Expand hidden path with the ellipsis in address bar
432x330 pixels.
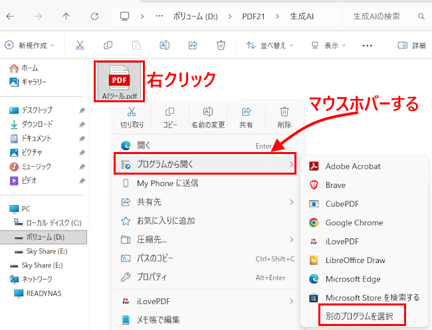tap(160, 16)
